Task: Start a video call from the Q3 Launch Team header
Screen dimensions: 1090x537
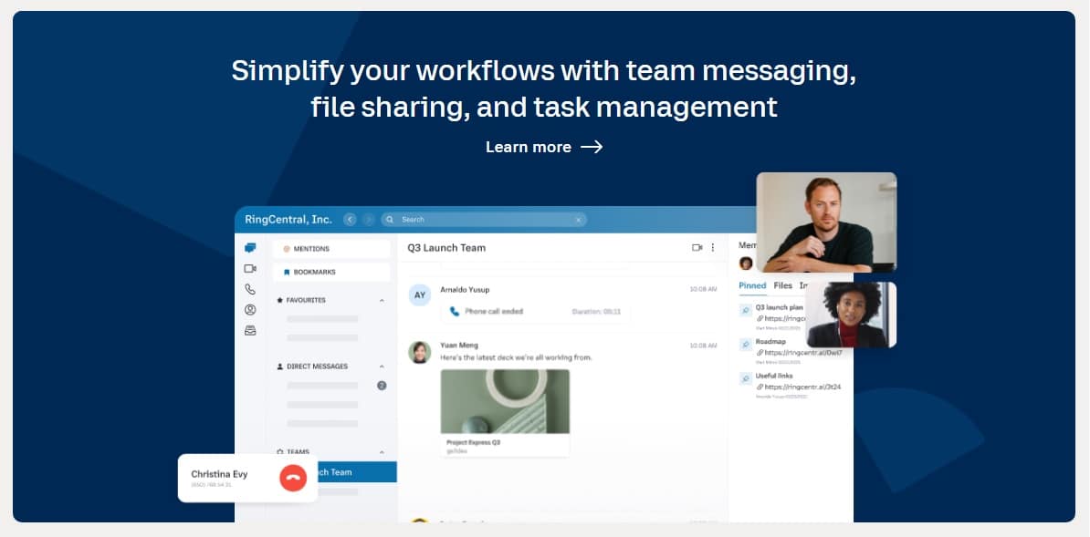Action: click(x=697, y=248)
